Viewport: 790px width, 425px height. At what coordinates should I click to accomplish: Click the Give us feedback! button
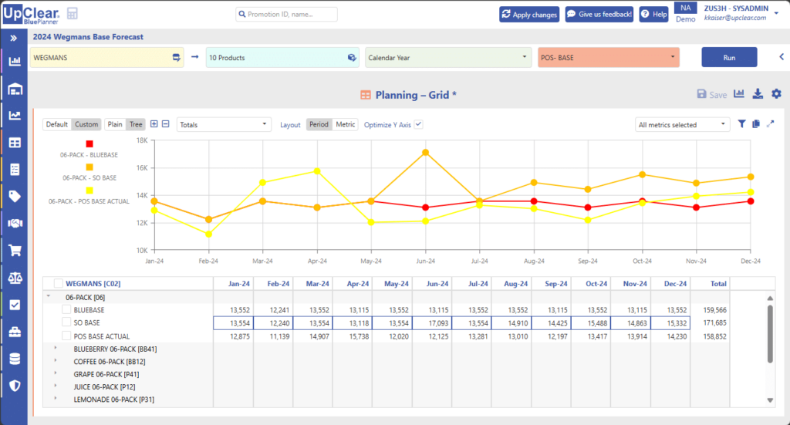[599, 14]
